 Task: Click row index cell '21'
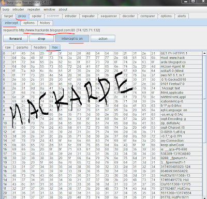pos(7,197)
